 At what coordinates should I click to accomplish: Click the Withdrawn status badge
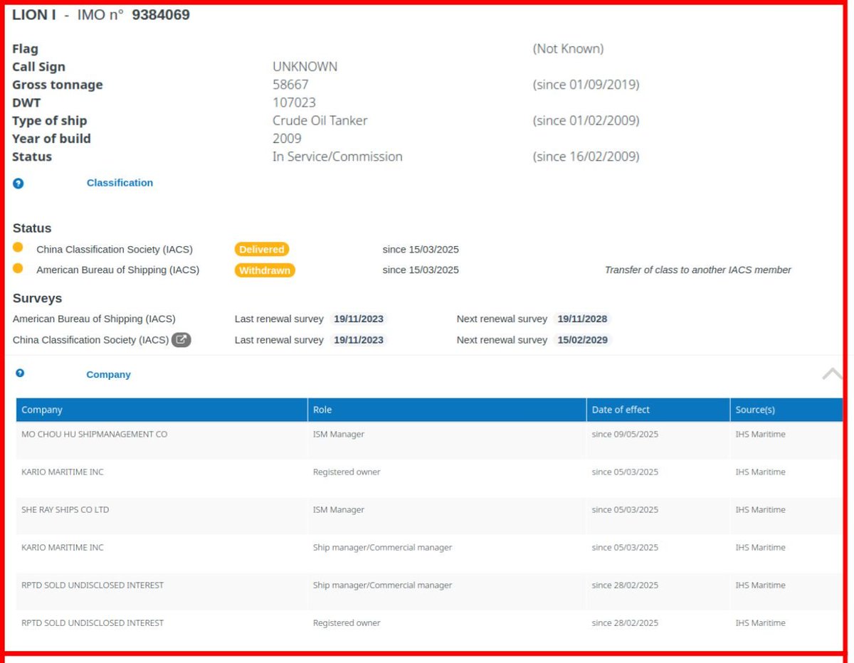coord(265,270)
